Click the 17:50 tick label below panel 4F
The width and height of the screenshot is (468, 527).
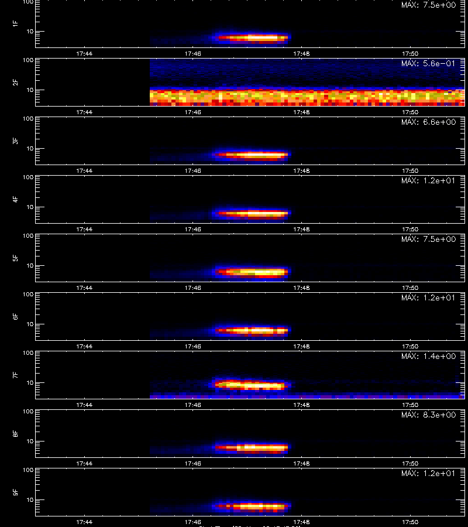[x=410, y=229]
